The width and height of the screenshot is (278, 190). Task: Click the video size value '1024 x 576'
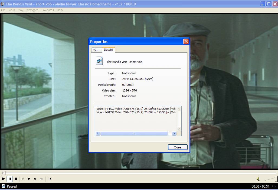click(130, 90)
